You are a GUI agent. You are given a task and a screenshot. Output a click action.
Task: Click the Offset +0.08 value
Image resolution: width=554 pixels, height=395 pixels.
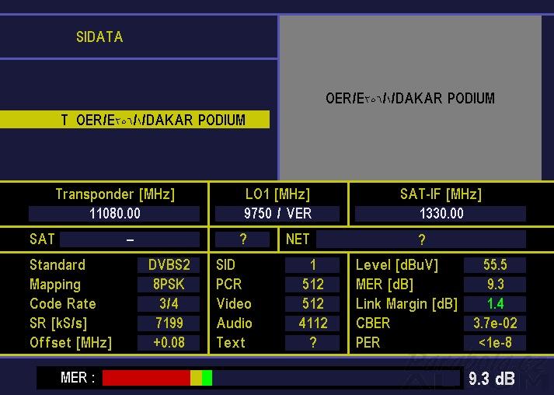coord(169,342)
